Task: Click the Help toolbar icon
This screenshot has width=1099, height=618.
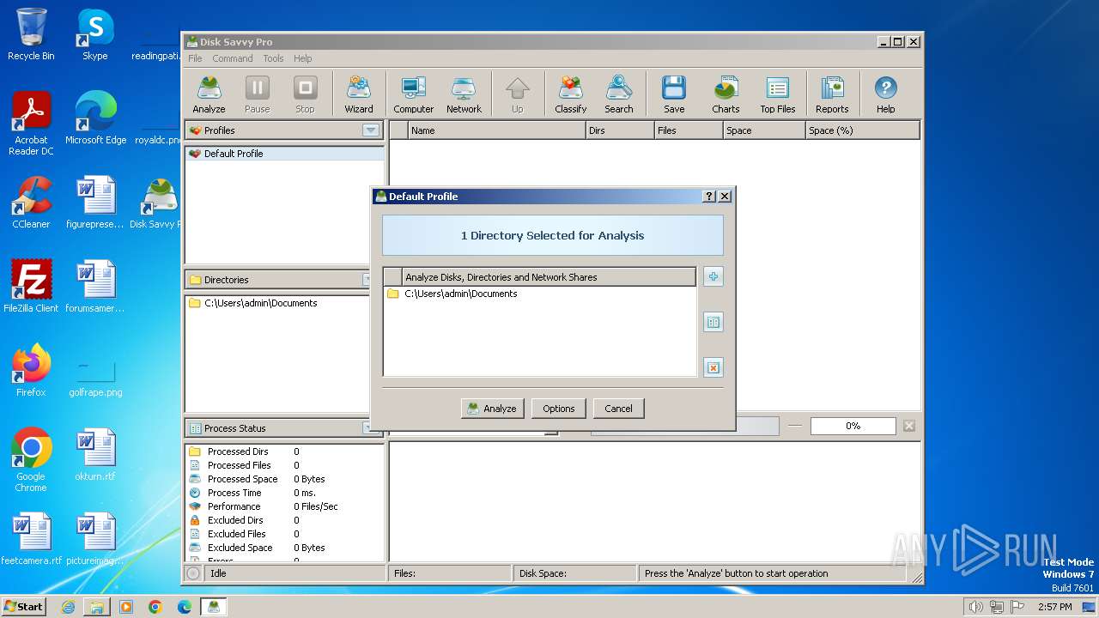Action: click(885, 94)
